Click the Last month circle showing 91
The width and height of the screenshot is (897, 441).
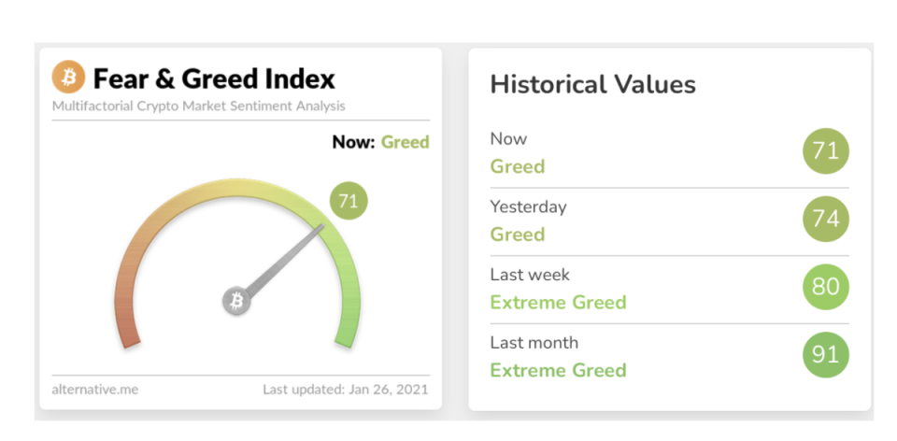pyautogui.click(x=825, y=355)
